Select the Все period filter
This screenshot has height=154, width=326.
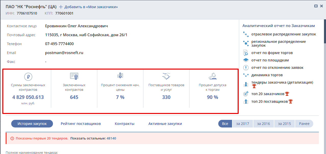pos(225,124)
